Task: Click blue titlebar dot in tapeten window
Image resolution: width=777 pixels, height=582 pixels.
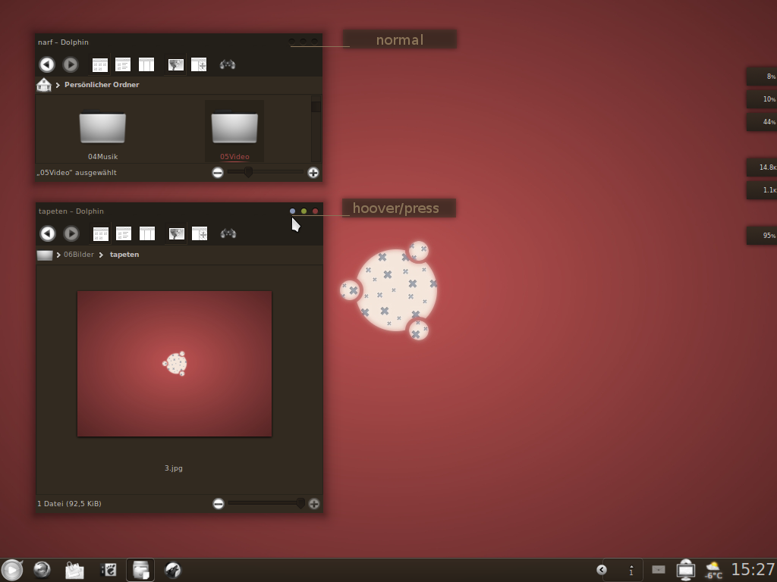Action: [292, 211]
